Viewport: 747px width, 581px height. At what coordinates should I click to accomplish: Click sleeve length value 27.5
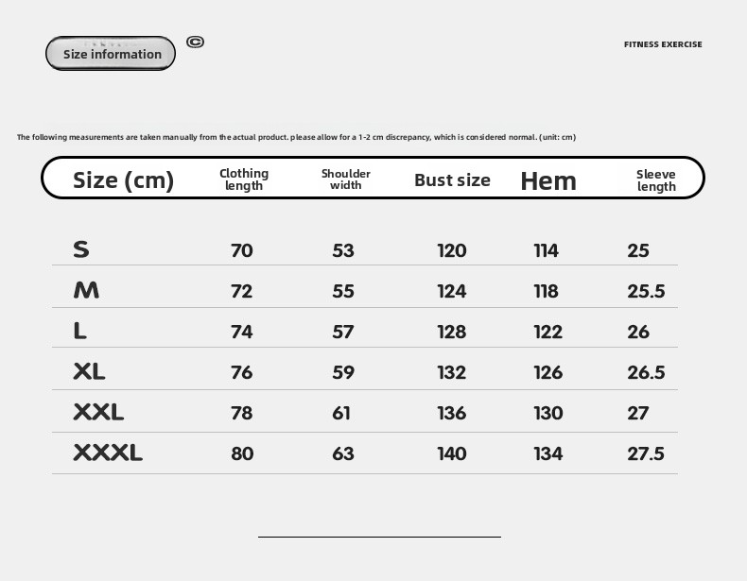pyautogui.click(x=646, y=453)
